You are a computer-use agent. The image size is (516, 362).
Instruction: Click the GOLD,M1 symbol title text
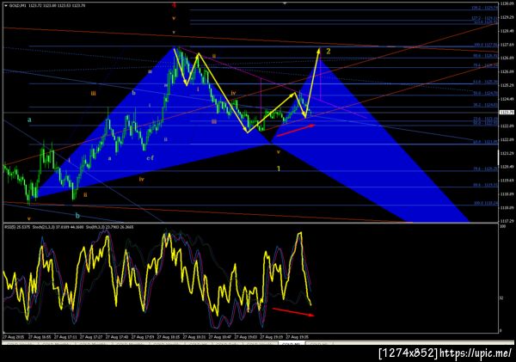click(x=17, y=6)
